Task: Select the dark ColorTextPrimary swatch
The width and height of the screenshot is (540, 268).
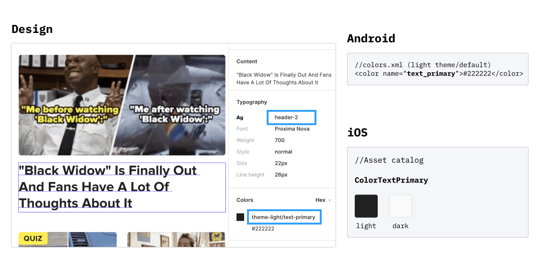Action: [401, 206]
